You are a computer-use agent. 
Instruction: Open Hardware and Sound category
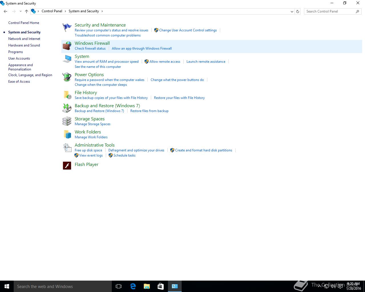[24, 45]
